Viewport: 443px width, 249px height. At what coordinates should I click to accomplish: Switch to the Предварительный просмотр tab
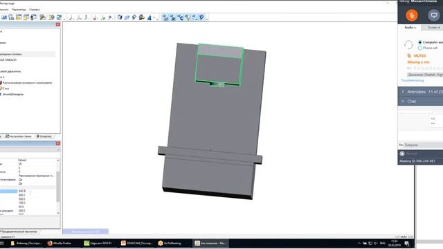(x=19, y=232)
